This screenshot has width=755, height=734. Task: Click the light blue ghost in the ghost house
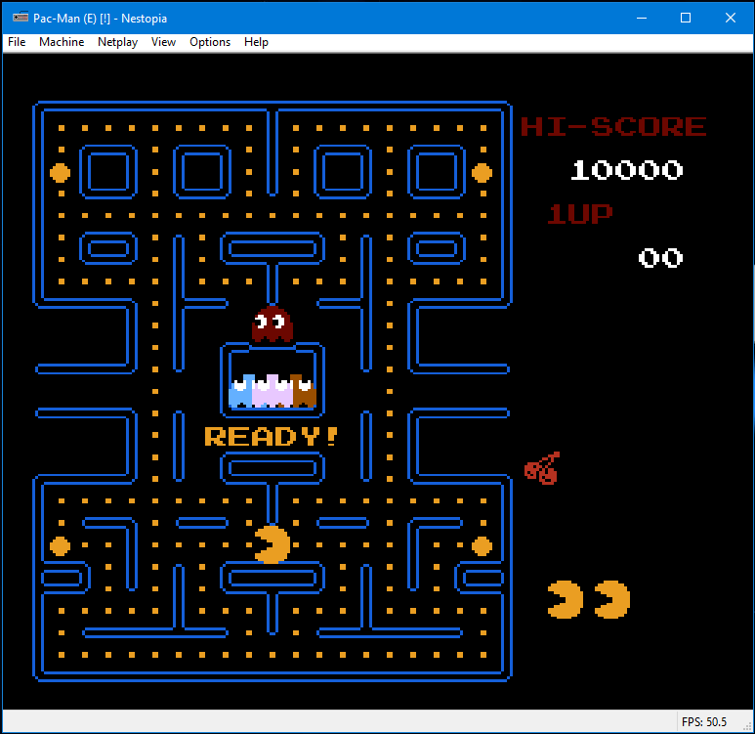[240, 391]
